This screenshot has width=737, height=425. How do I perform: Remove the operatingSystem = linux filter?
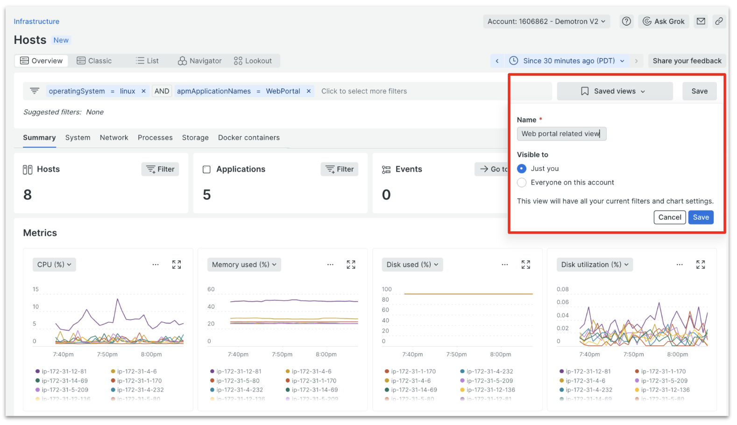[143, 91]
